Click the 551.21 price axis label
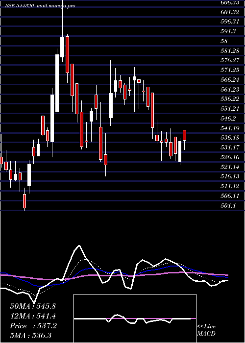This screenshot has width=245, height=343. (x=229, y=109)
